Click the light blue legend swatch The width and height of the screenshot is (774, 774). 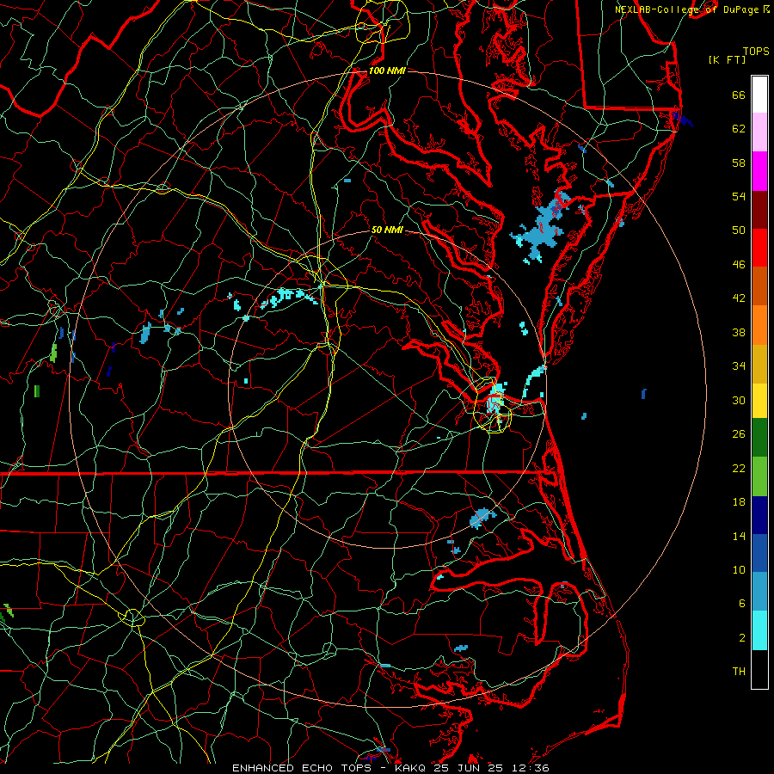click(x=759, y=592)
